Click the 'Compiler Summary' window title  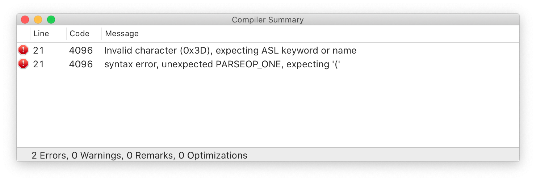268,20
